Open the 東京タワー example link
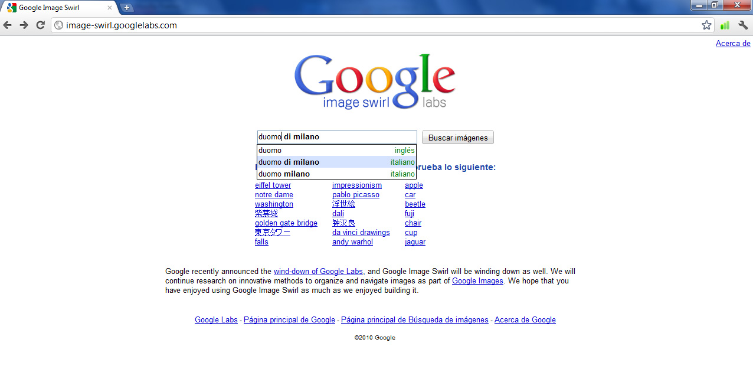The image size is (753, 372). [x=273, y=233]
